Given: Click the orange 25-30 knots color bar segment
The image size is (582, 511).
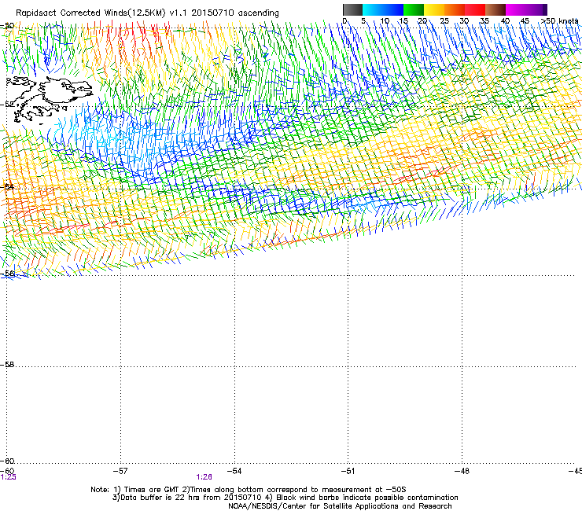Looking at the screenshot, I should [455, 9].
